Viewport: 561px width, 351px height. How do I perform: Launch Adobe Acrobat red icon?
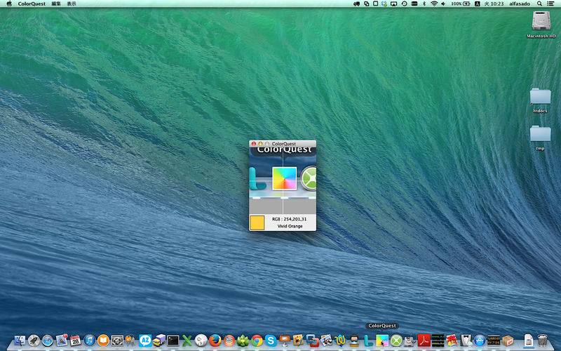click(424, 340)
